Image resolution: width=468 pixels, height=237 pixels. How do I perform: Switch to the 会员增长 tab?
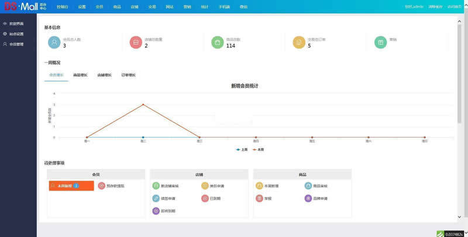point(56,75)
